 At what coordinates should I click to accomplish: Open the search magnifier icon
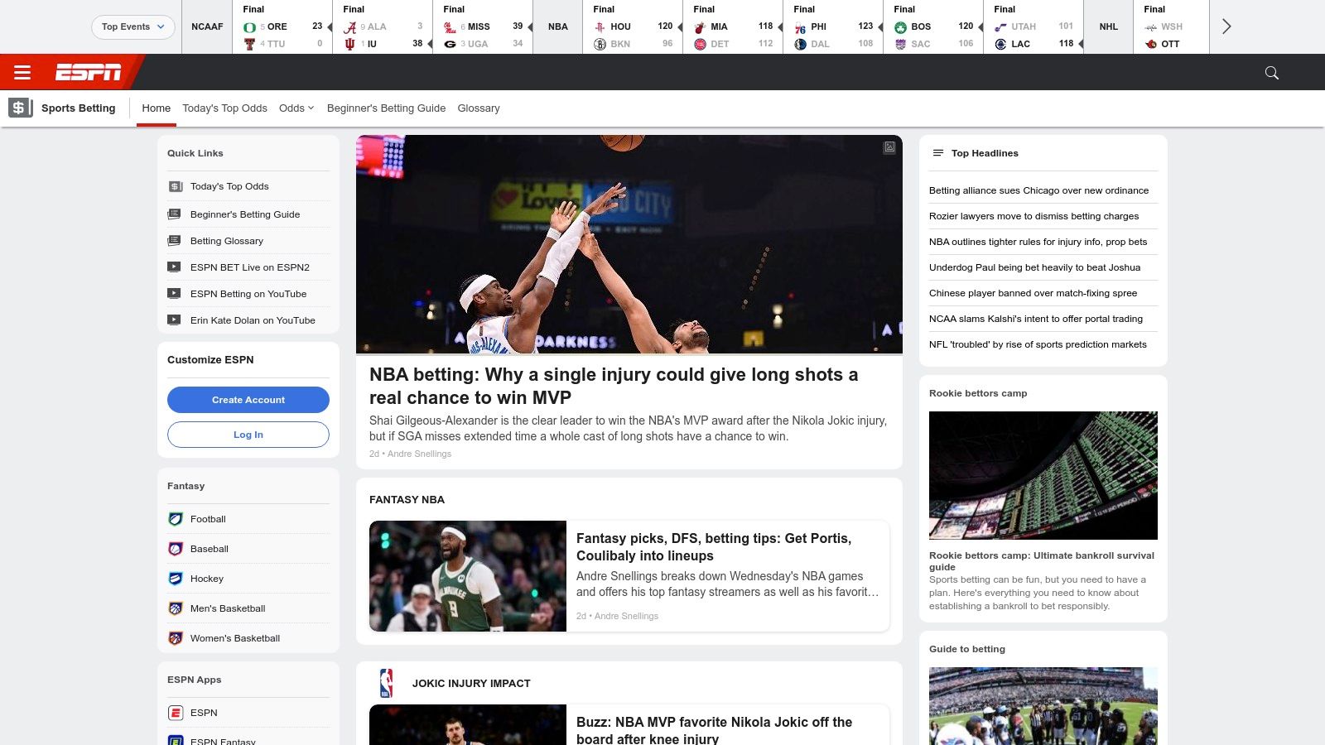tap(1272, 73)
